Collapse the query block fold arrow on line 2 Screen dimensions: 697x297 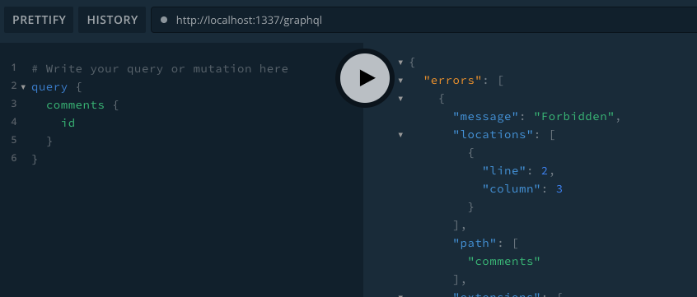pos(23,87)
